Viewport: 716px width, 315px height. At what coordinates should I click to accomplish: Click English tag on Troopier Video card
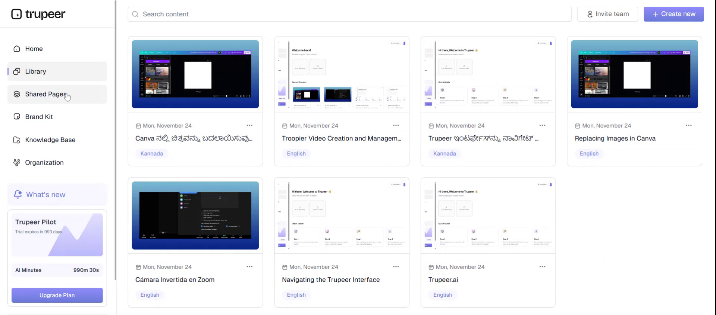(296, 153)
